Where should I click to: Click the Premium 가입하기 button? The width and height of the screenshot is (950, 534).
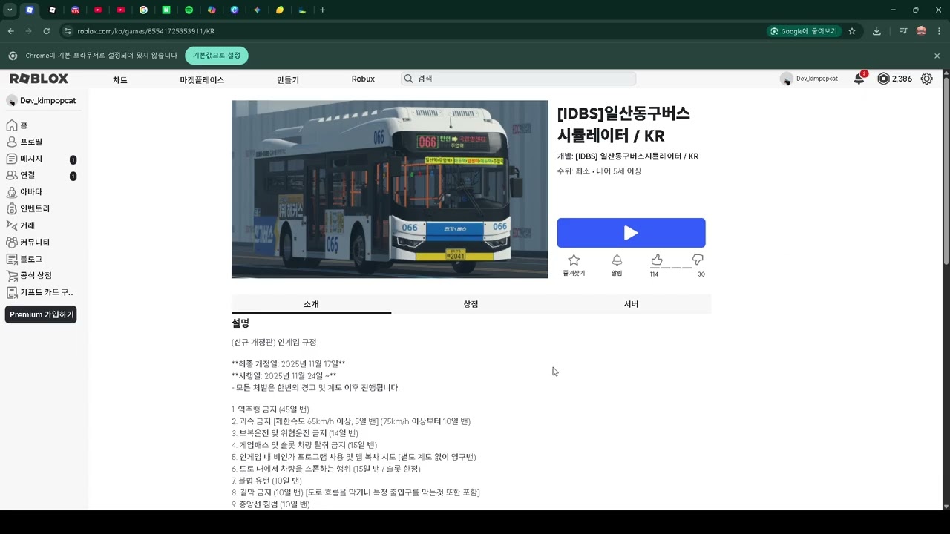[41, 314]
